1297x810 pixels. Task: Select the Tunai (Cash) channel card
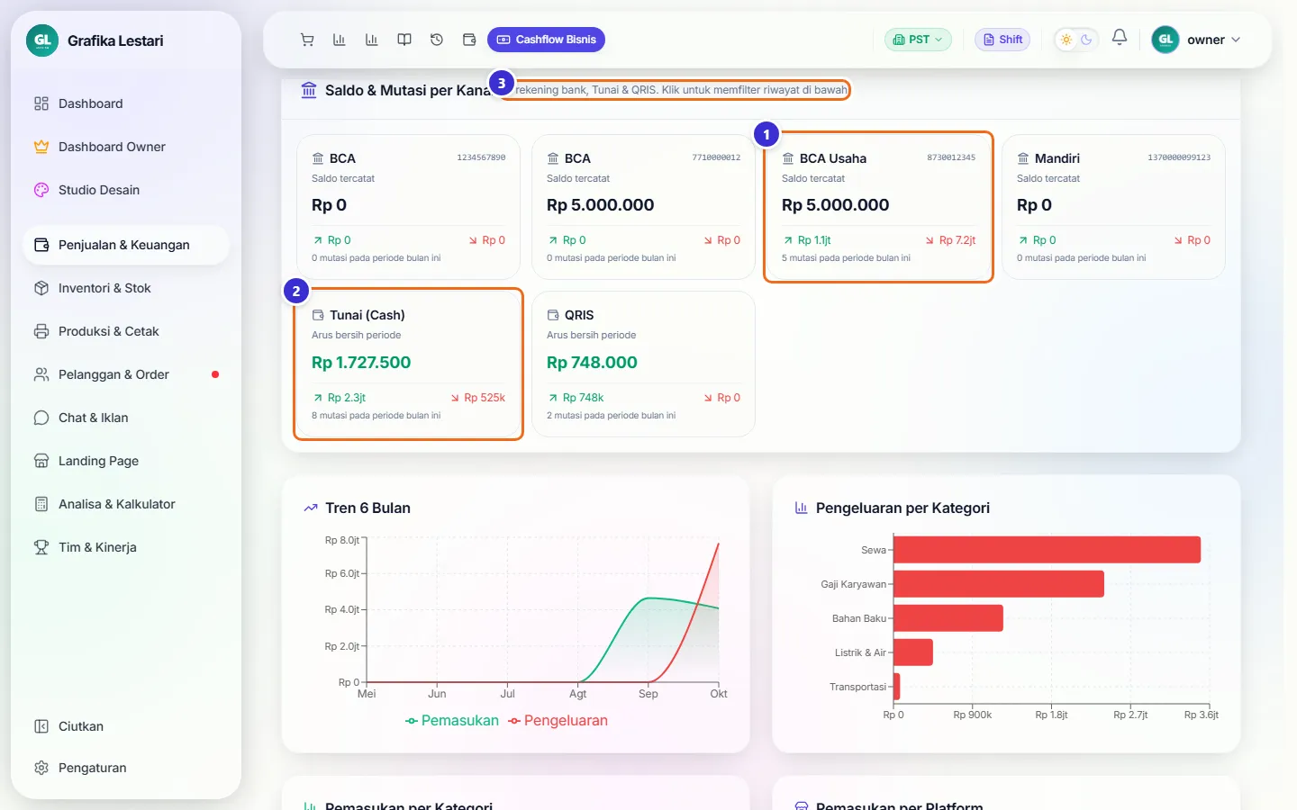[x=408, y=364]
